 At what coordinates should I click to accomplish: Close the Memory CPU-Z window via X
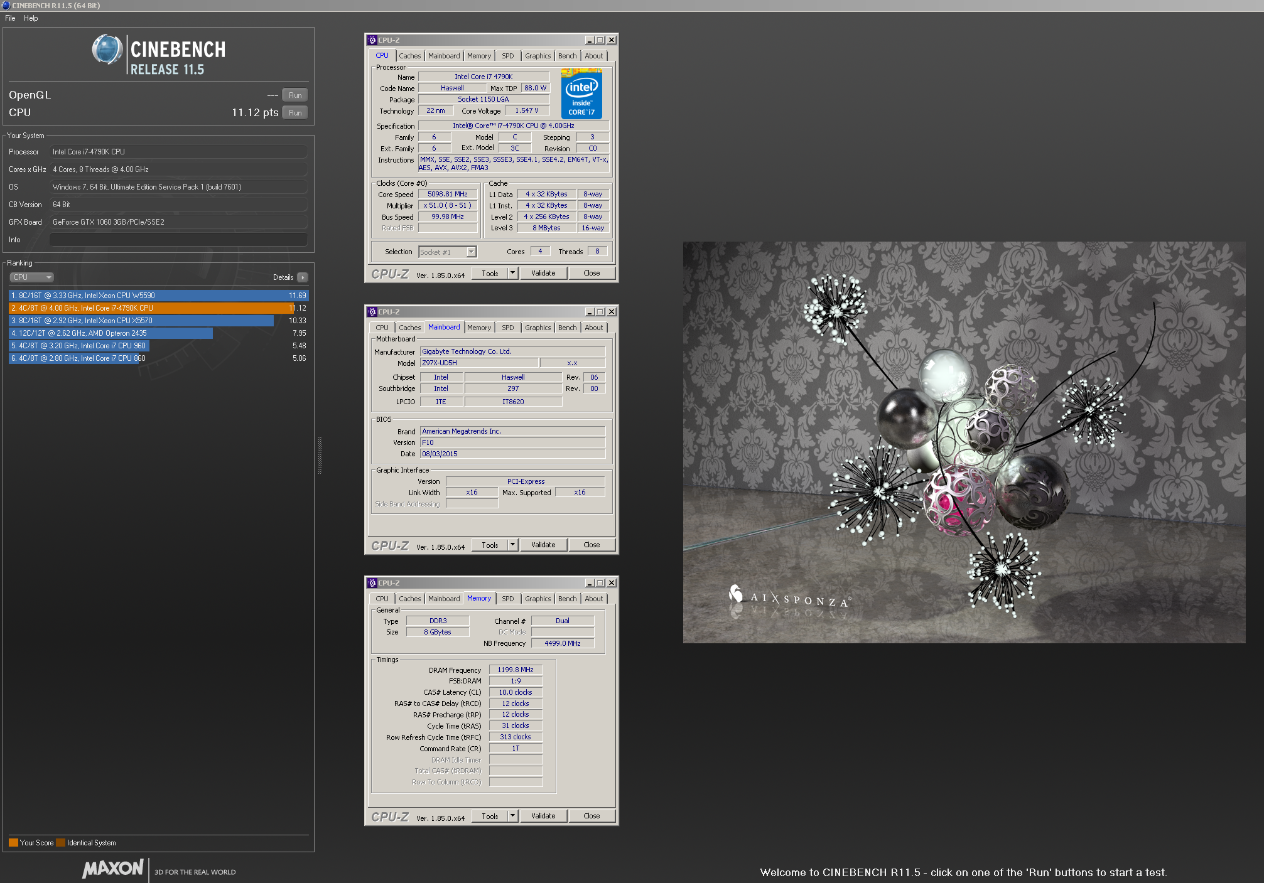[x=612, y=583]
